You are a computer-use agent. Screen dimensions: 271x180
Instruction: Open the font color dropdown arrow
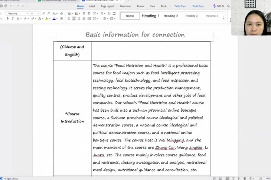(x=57, y=18)
